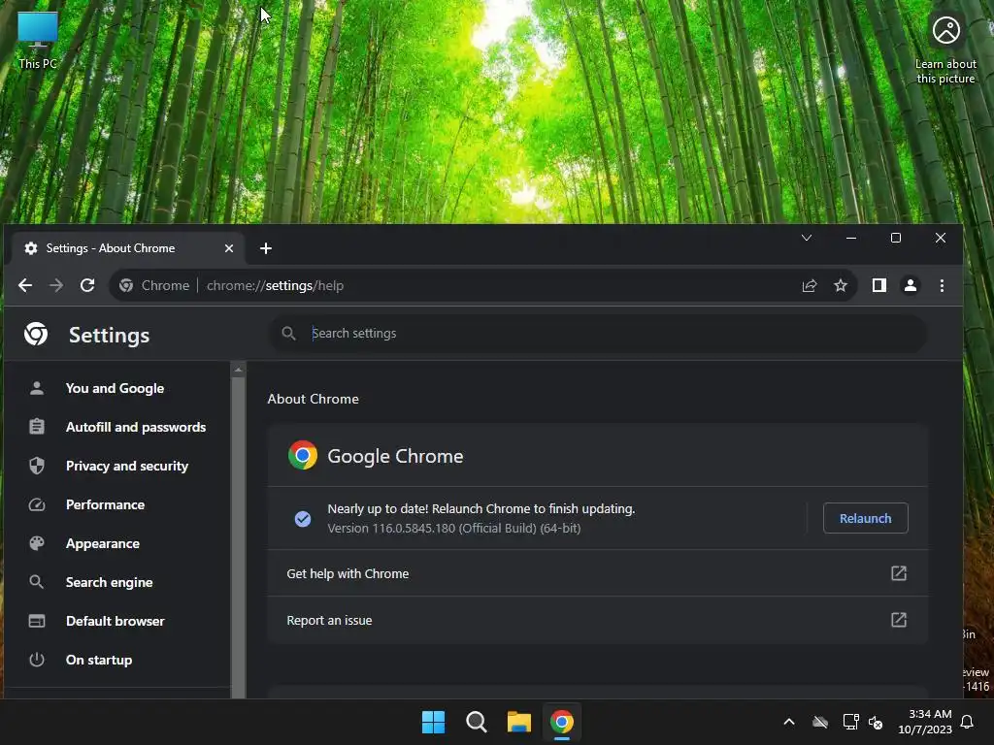994x745 pixels.
Task: Open the clock and date panel
Action: [925, 722]
